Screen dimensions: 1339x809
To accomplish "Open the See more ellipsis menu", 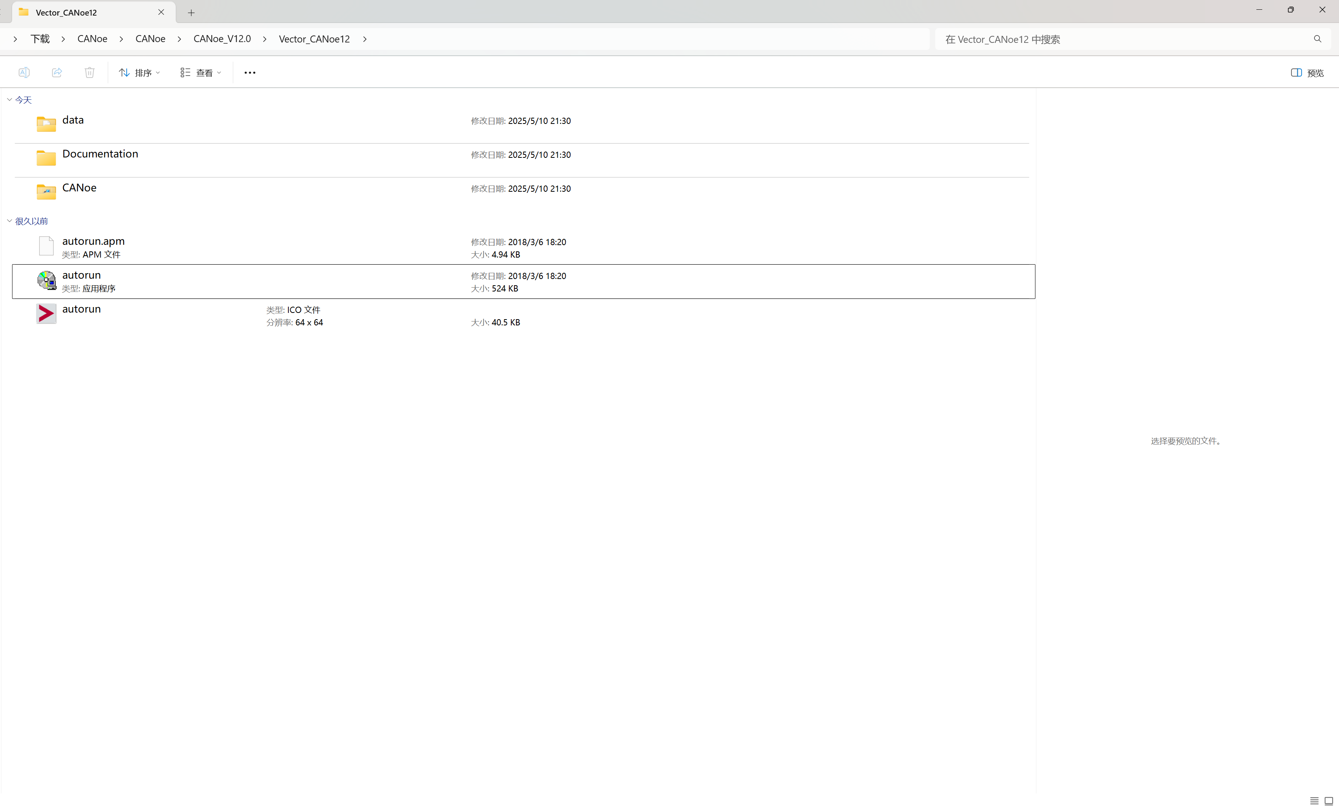I will click(x=249, y=72).
